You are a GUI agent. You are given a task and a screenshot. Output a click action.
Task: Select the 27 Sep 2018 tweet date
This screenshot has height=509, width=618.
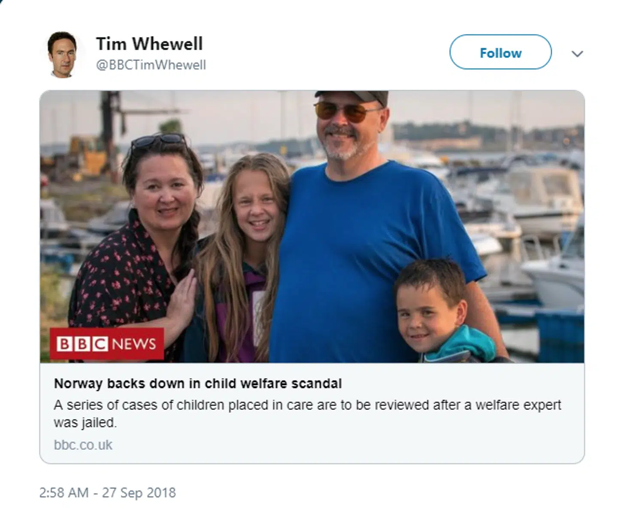click(x=139, y=493)
